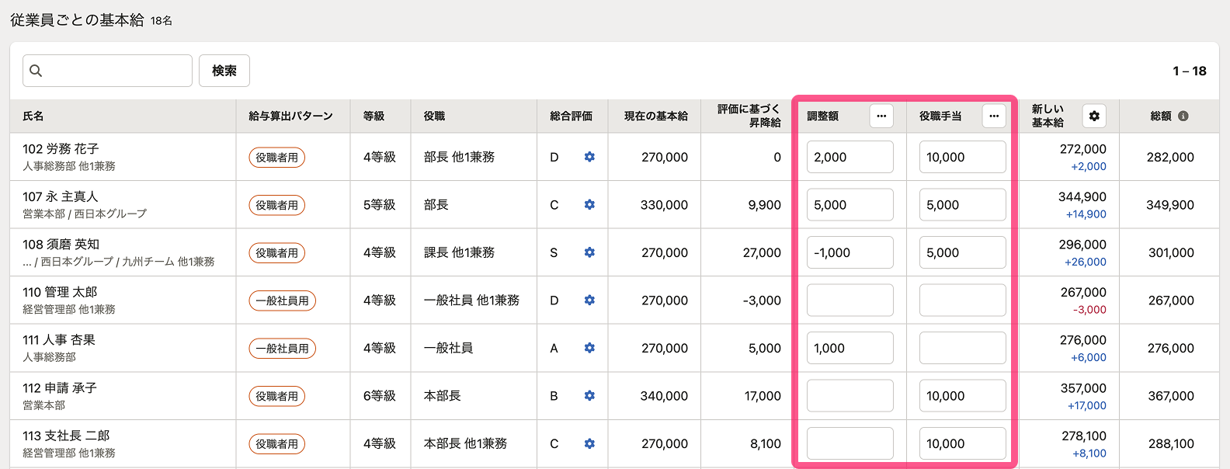Click gear icon beside 申請 承子's B rating
This screenshot has width=1230, height=469.
point(589,396)
